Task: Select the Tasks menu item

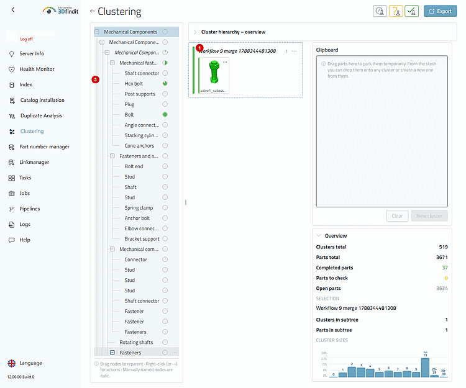Action: (x=25, y=178)
